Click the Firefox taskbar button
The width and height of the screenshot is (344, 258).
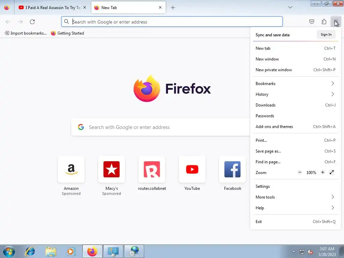(92, 251)
